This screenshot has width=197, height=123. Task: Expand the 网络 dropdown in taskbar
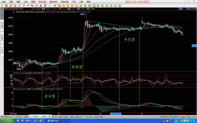(x=28, y=121)
